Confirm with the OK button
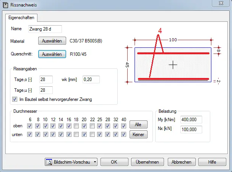 click(x=114, y=162)
